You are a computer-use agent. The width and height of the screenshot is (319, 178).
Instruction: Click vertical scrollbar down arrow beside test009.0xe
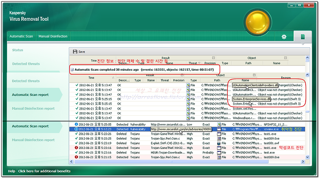[x=307, y=157]
